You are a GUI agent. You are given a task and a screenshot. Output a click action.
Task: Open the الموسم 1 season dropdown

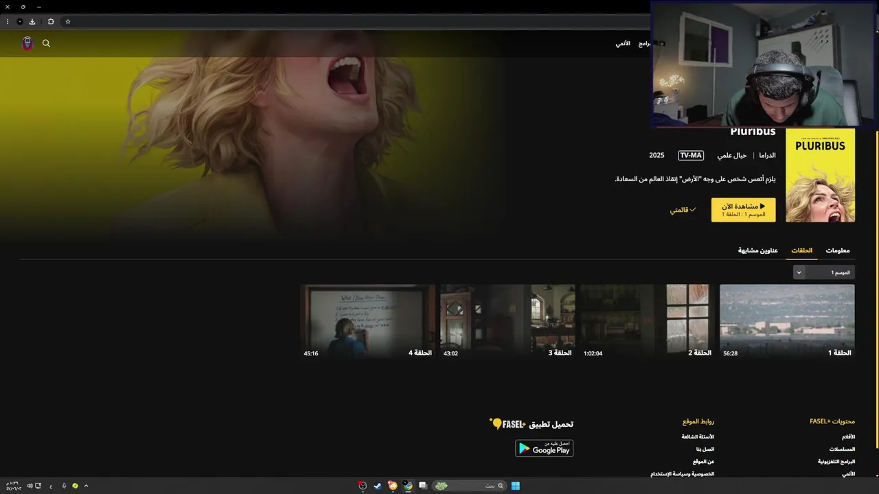pos(824,272)
